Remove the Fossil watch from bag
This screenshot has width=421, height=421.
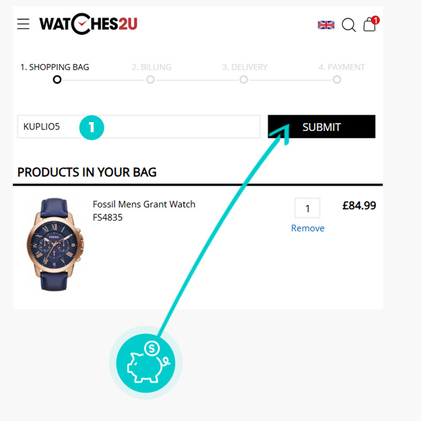click(308, 228)
